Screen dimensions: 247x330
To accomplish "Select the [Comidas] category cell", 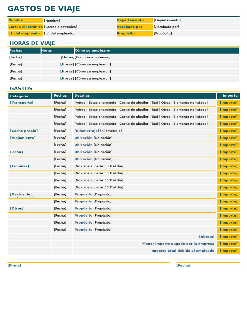I will (x=30, y=166).
